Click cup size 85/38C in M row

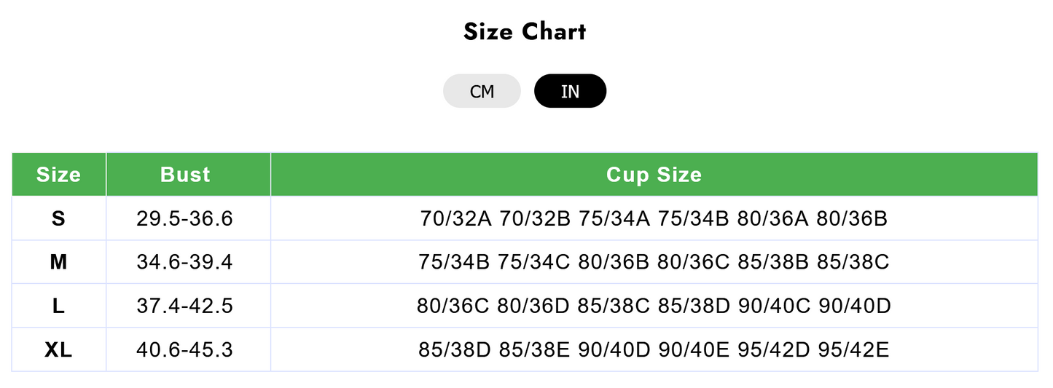[853, 262]
